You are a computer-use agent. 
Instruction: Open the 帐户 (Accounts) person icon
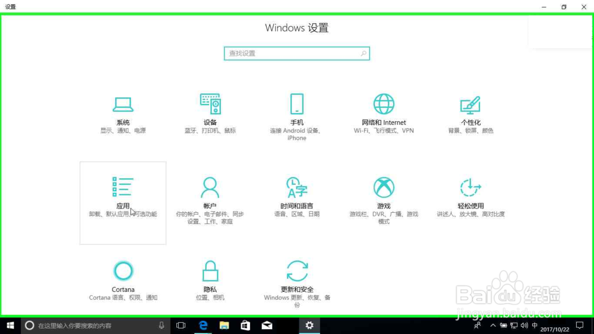tap(210, 187)
